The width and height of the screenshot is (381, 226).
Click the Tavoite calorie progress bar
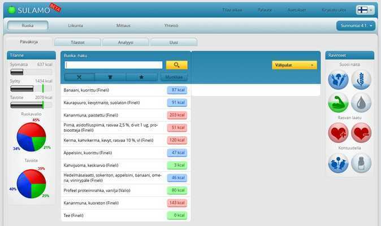[31, 105]
